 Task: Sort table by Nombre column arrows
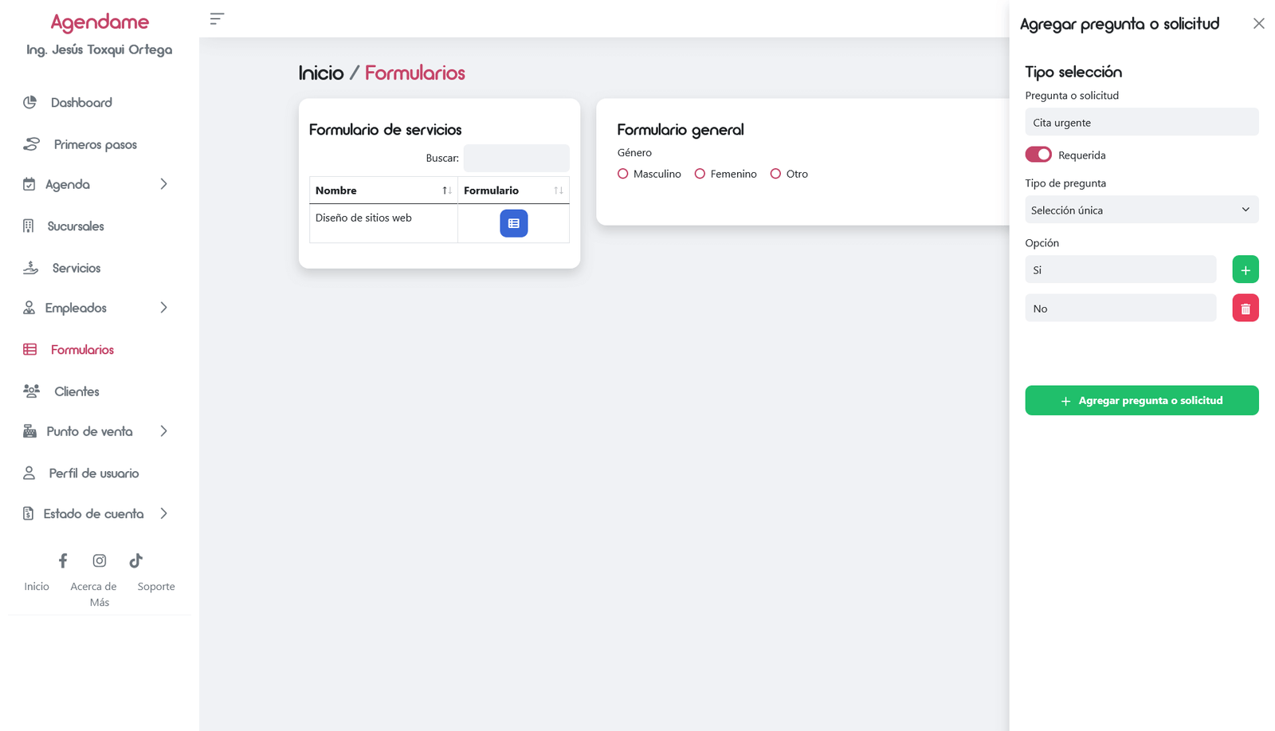(446, 191)
